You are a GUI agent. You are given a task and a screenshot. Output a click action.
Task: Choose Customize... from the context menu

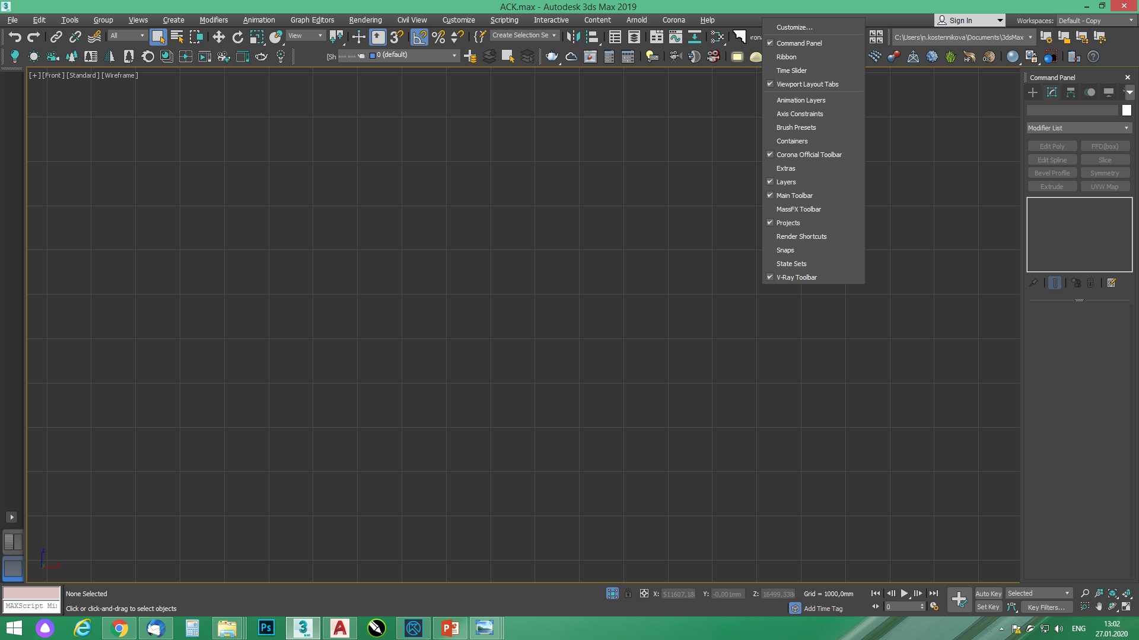point(794,27)
